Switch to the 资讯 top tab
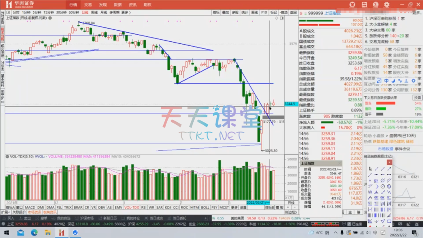The width and height of the screenshot is (423, 238). click(133, 5)
